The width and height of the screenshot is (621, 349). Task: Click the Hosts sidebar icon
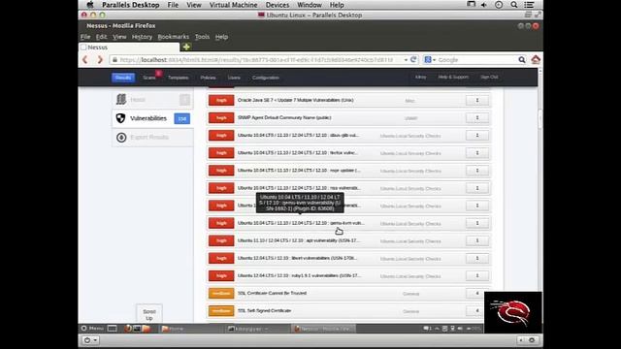pyautogui.click(x=121, y=99)
